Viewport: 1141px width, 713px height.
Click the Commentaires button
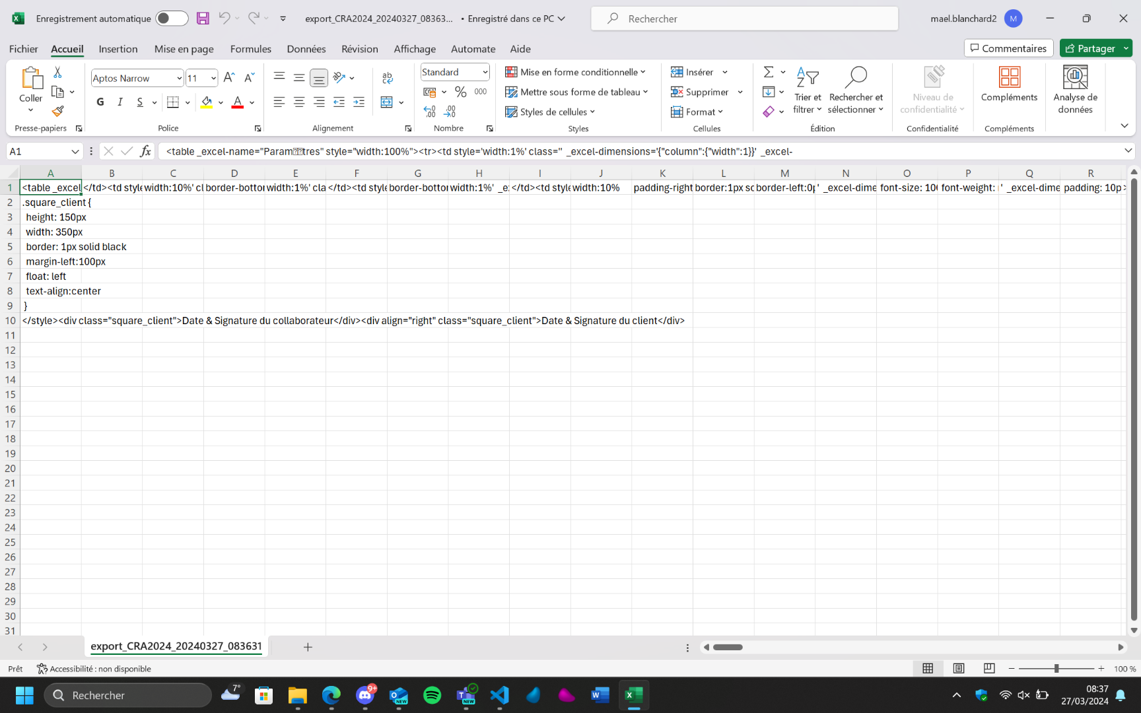1008,48
